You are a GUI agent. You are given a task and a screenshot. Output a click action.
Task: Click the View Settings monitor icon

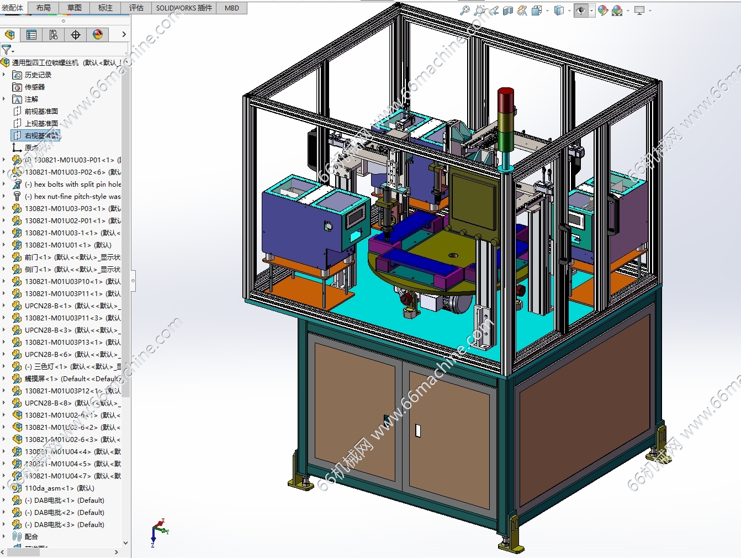(639, 10)
